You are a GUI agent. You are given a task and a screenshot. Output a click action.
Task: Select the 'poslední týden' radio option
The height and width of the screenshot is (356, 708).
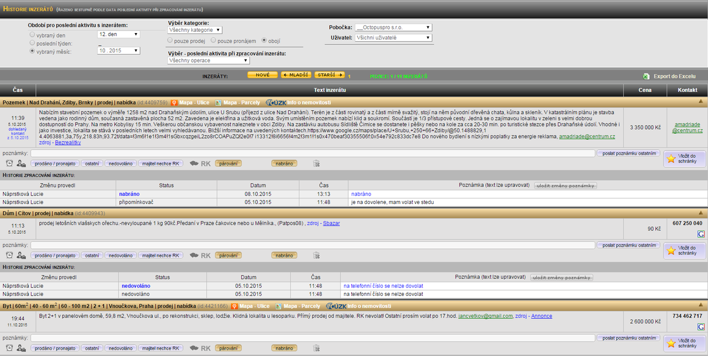(32, 43)
